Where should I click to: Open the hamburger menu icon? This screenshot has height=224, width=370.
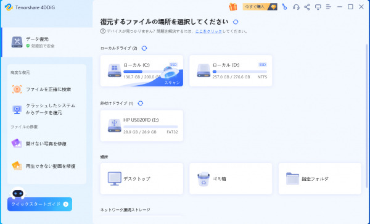pos(329,7)
